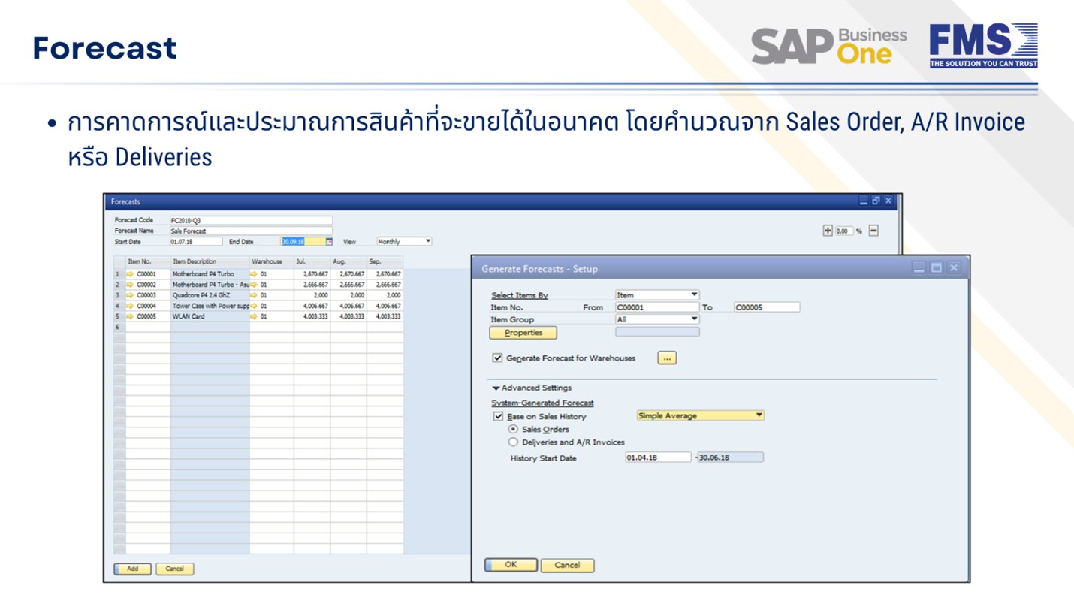Click the Add button in Forecasts window
The width and height of the screenshot is (1074, 604).
point(132,569)
